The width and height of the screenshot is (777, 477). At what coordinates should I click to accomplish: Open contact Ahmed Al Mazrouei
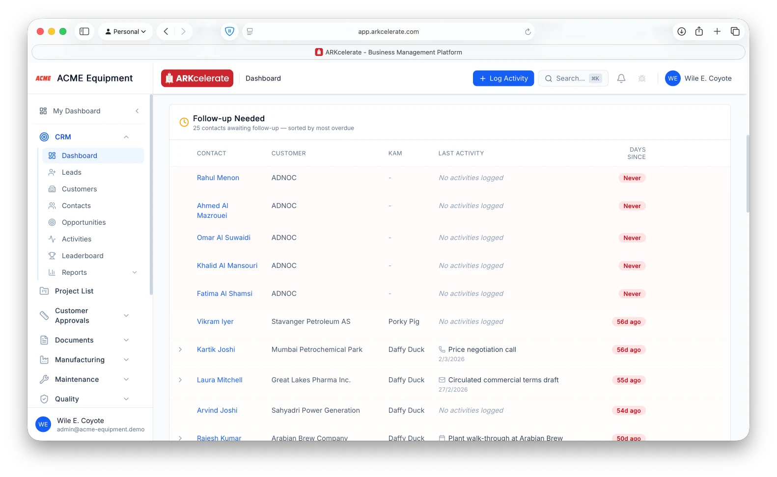[213, 211]
